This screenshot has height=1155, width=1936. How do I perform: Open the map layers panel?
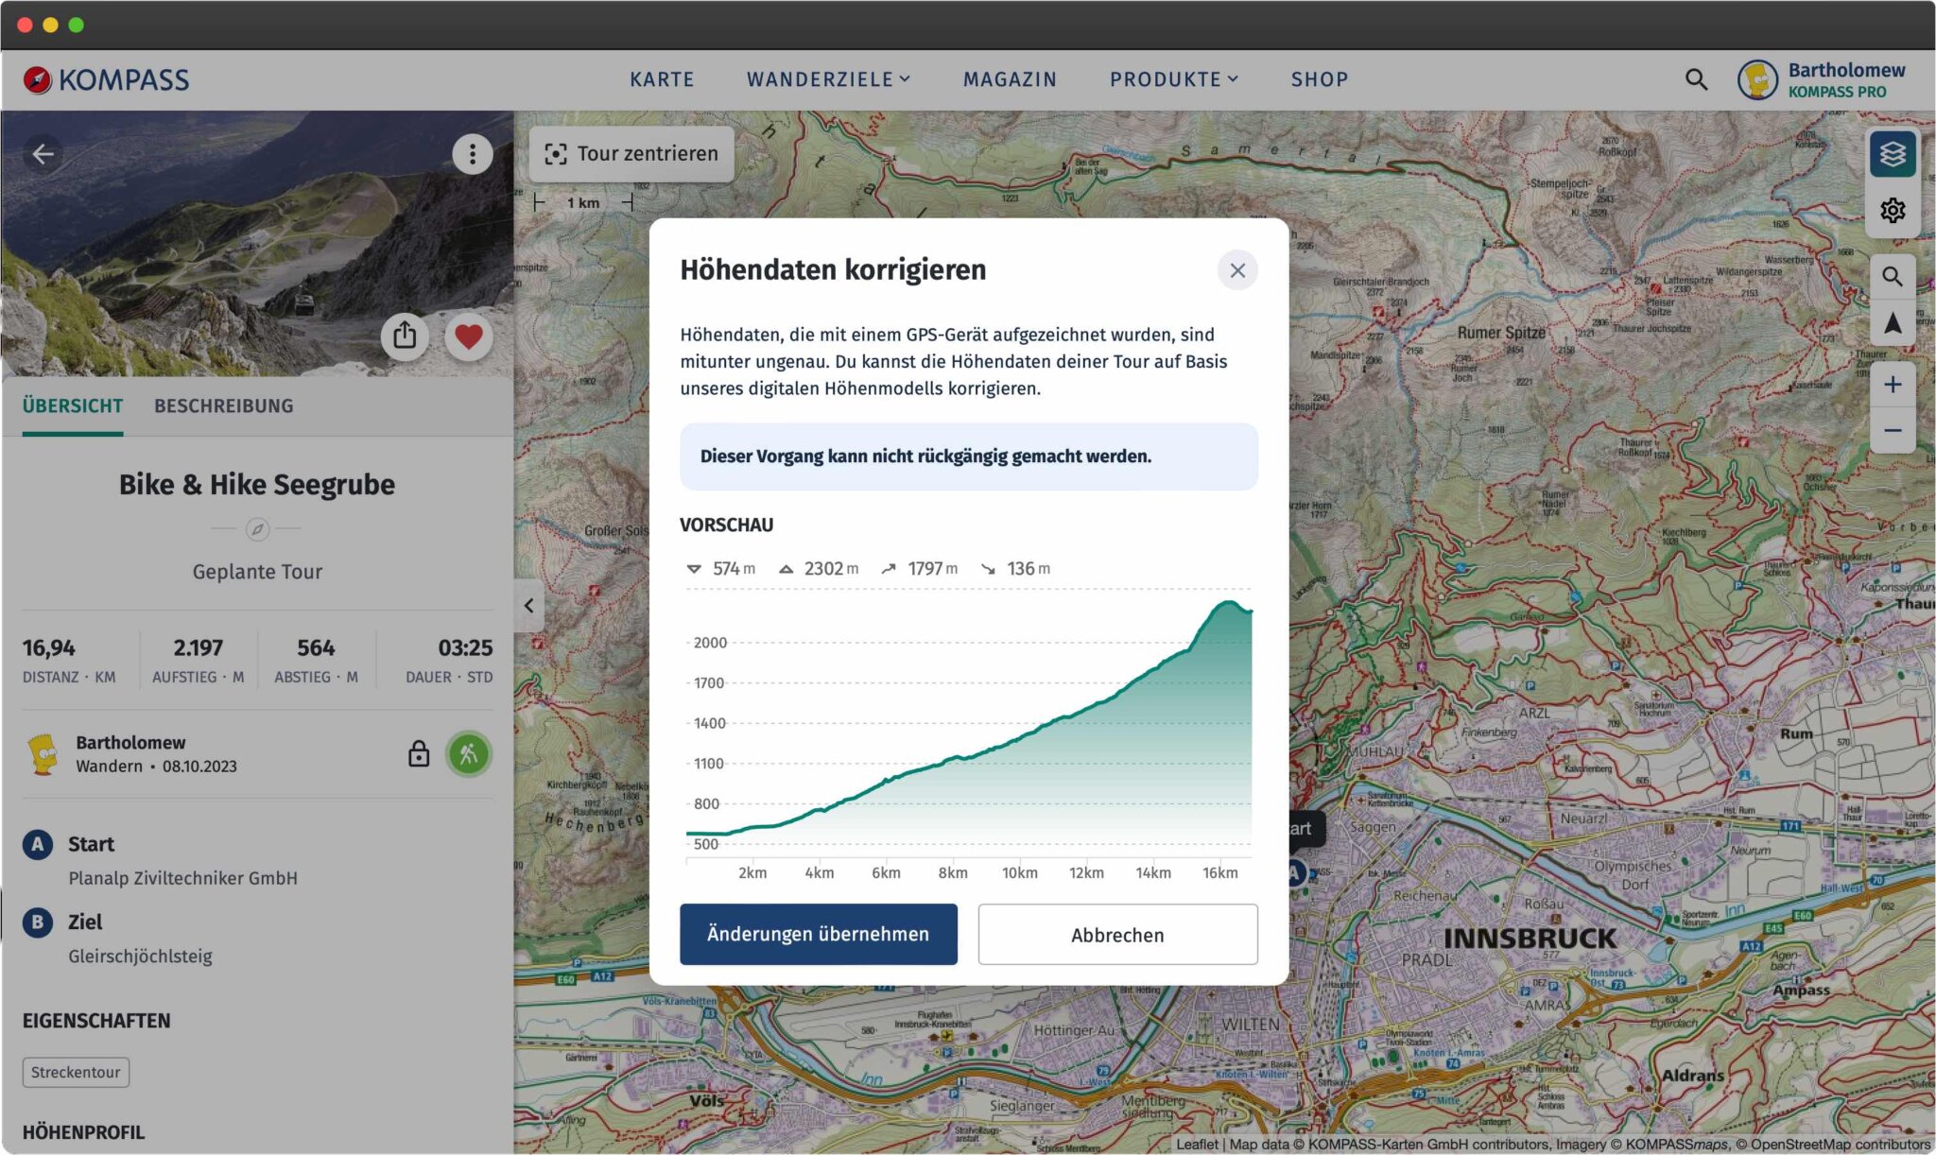pyautogui.click(x=1892, y=154)
